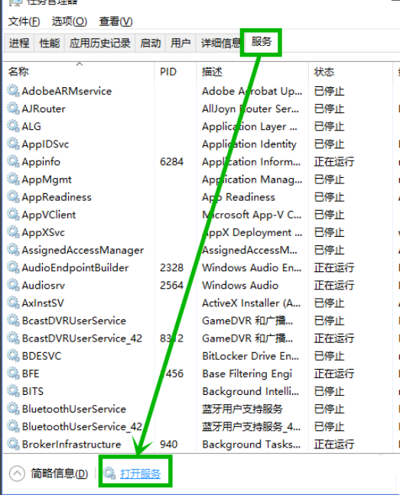This screenshot has height=495, width=400.
Task: Click the 打开服务 link
Action: [140, 474]
